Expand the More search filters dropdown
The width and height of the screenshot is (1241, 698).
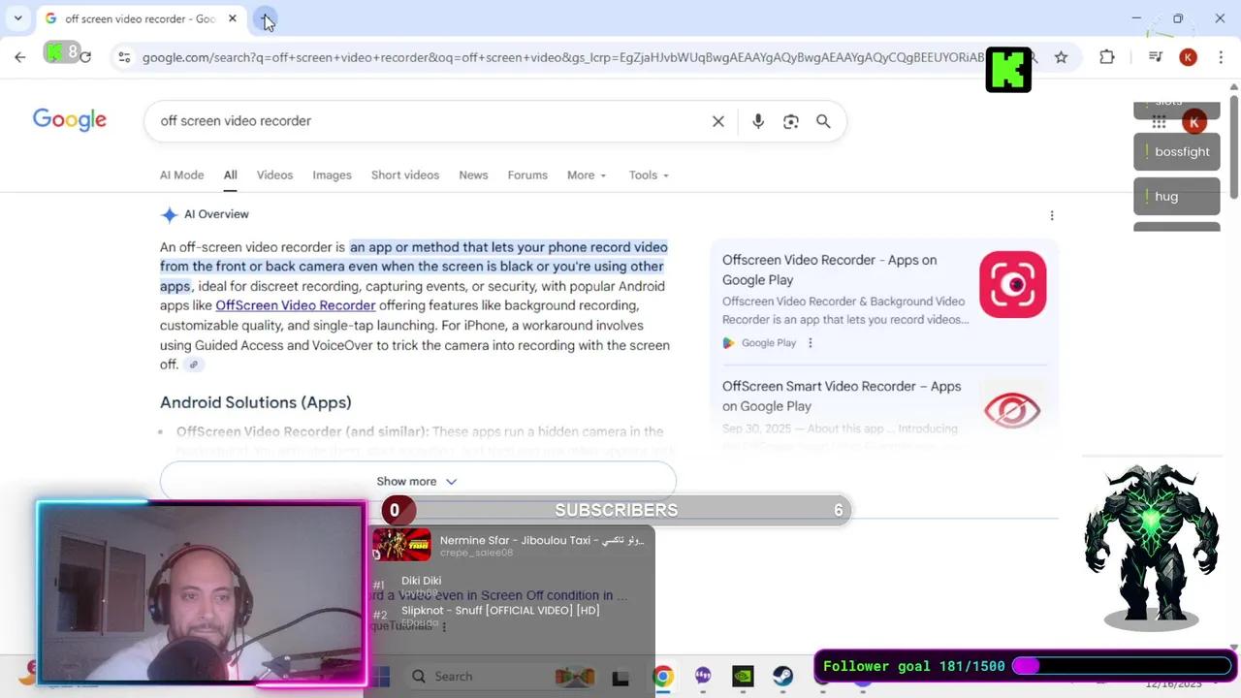point(587,175)
